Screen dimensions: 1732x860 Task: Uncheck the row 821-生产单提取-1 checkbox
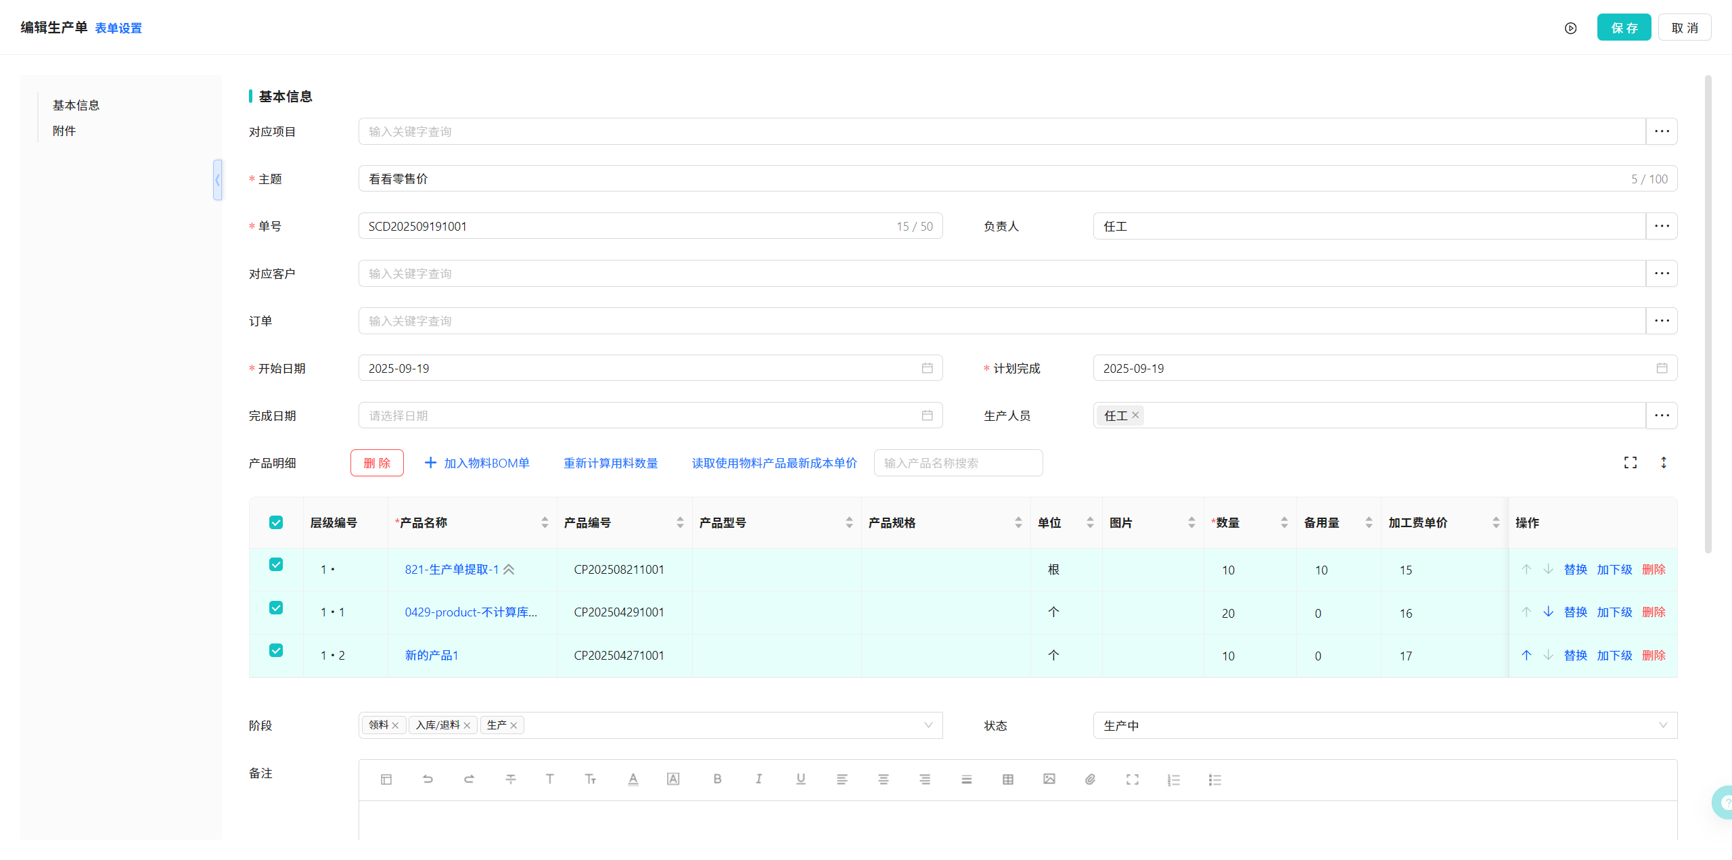pos(276,565)
